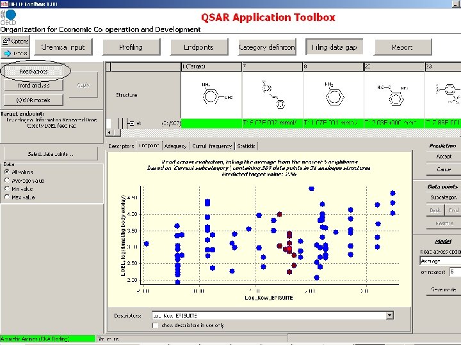Click the bright red target point in plot
The height and width of the screenshot is (345, 461).
(289, 249)
